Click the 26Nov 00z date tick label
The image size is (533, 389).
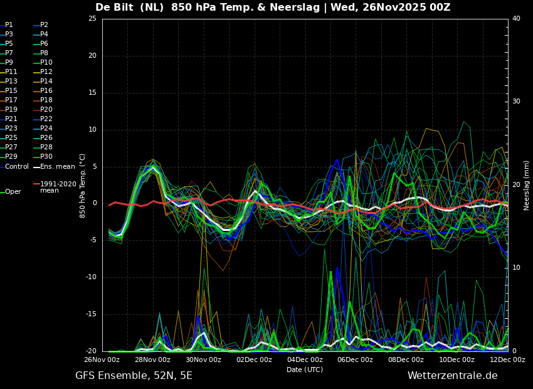click(x=102, y=360)
